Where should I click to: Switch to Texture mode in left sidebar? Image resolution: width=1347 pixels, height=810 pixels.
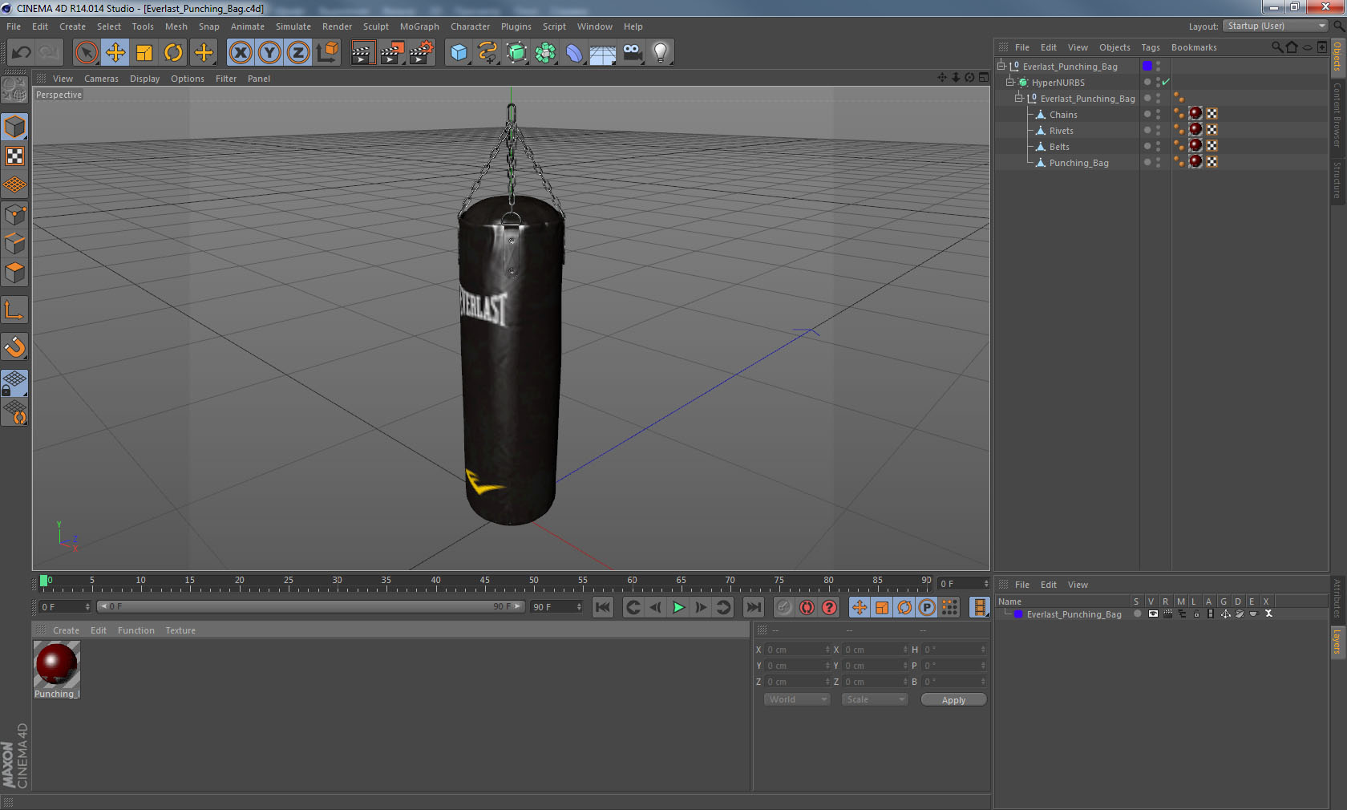click(x=14, y=156)
